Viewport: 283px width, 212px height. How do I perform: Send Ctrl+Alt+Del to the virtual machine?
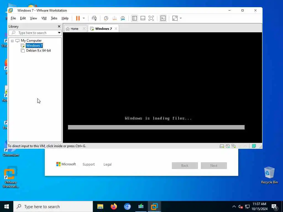[x=94, y=18]
